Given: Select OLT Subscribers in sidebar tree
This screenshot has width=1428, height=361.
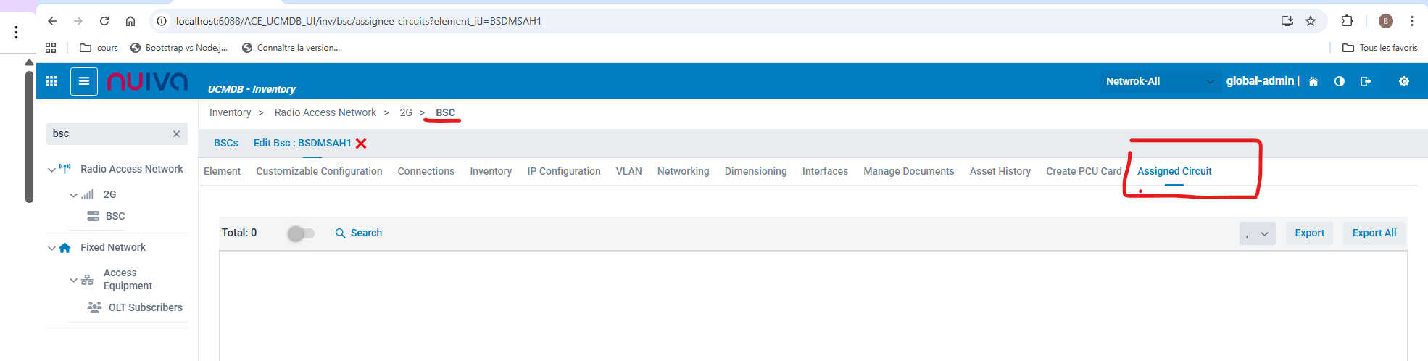Looking at the screenshot, I should coord(145,307).
